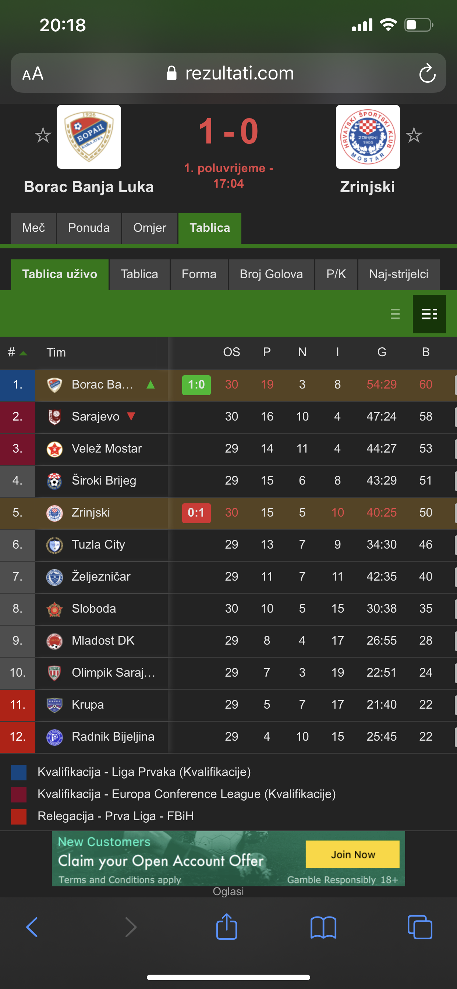The height and width of the screenshot is (989, 457).
Task: Open Safari bookmarks icon
Action: [323, 928]
